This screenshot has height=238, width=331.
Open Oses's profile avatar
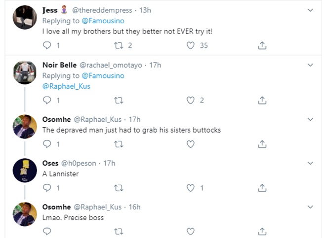25,170
